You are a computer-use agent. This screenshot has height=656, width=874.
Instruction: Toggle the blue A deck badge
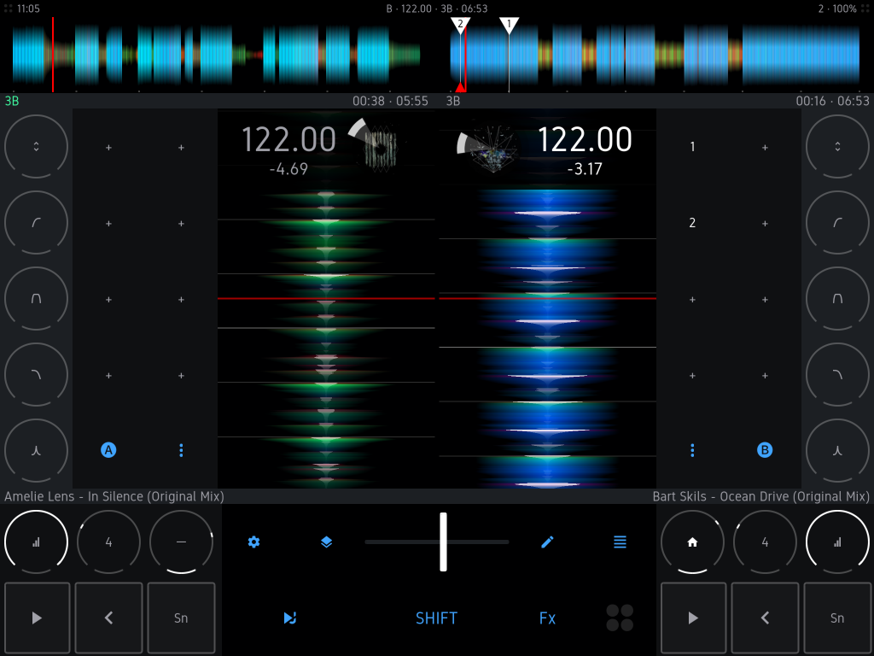pos(108,450)
